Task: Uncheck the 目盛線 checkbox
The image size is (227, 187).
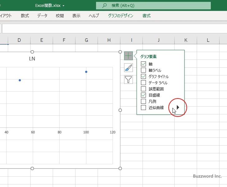Action: [x=143, y=95]
